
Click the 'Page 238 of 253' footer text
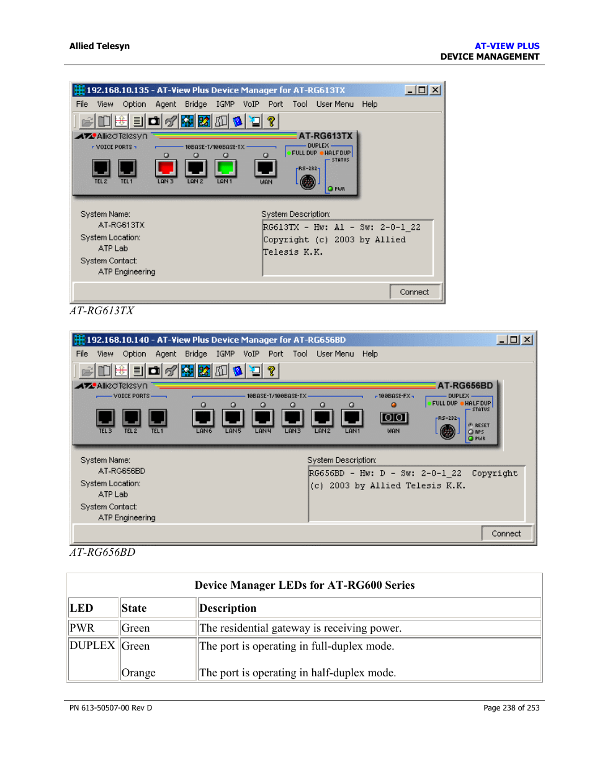[511, 708]
